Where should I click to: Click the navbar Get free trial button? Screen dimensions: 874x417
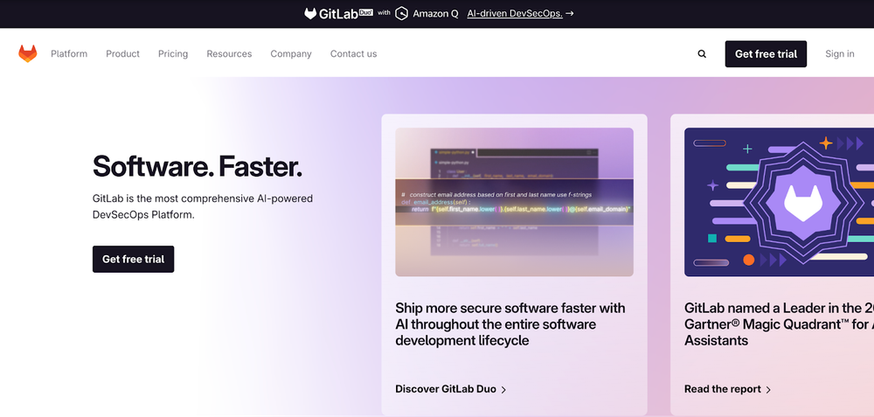click(766, 54)
